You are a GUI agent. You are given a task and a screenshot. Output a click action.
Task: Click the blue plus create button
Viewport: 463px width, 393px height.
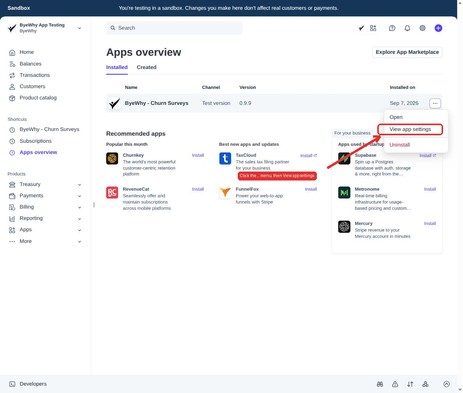pyautogui.click(x=438, y=28)
